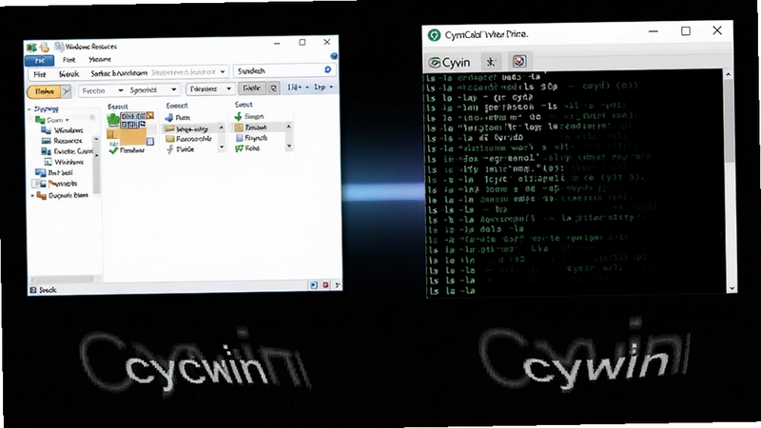Click the green round app icon in terminal window title bar

tap(434, 35)
